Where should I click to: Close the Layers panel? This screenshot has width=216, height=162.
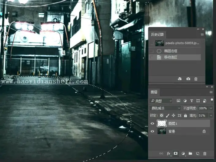pos(212,87)
